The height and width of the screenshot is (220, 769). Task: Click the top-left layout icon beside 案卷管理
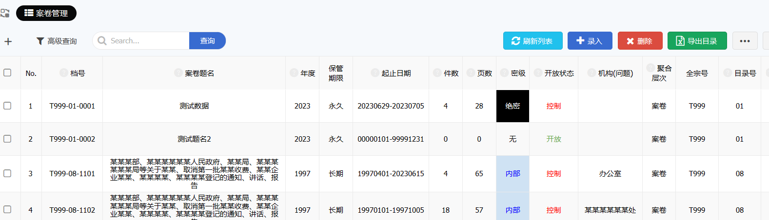pos(5,13)
